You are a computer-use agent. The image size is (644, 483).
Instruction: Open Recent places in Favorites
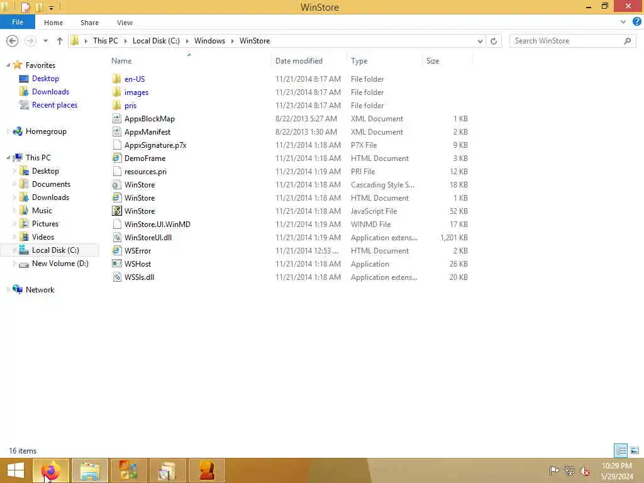(55, 105)
